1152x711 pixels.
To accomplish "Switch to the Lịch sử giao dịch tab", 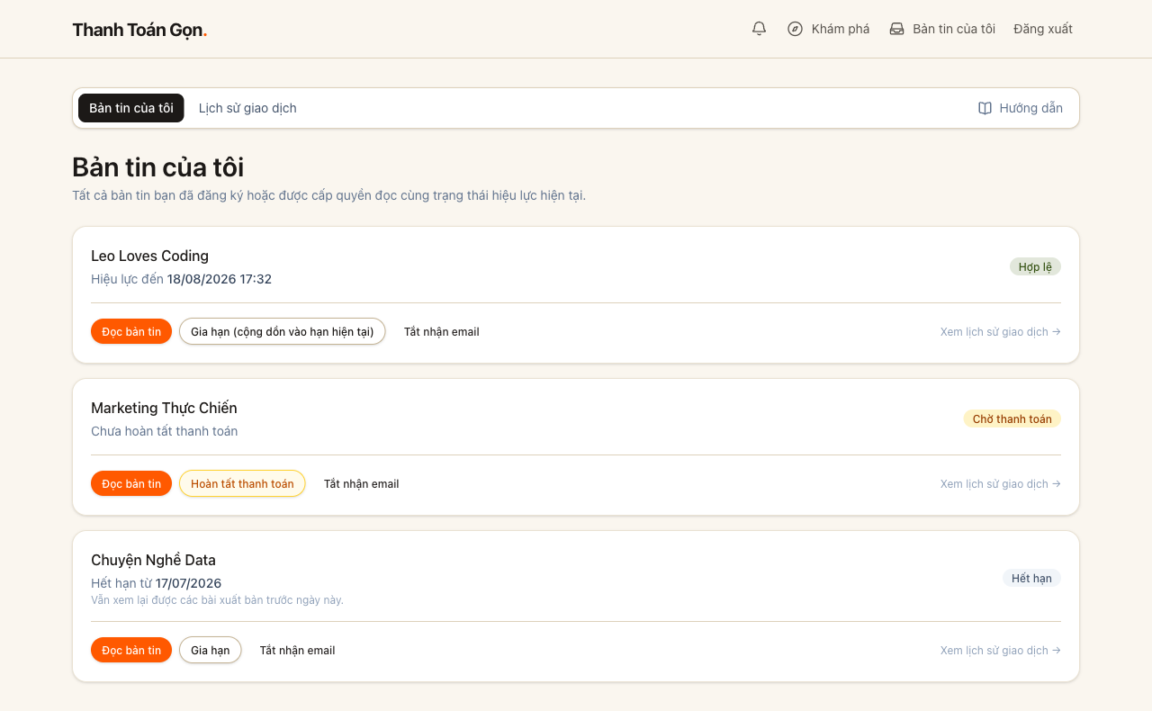I will coord(247,108).
